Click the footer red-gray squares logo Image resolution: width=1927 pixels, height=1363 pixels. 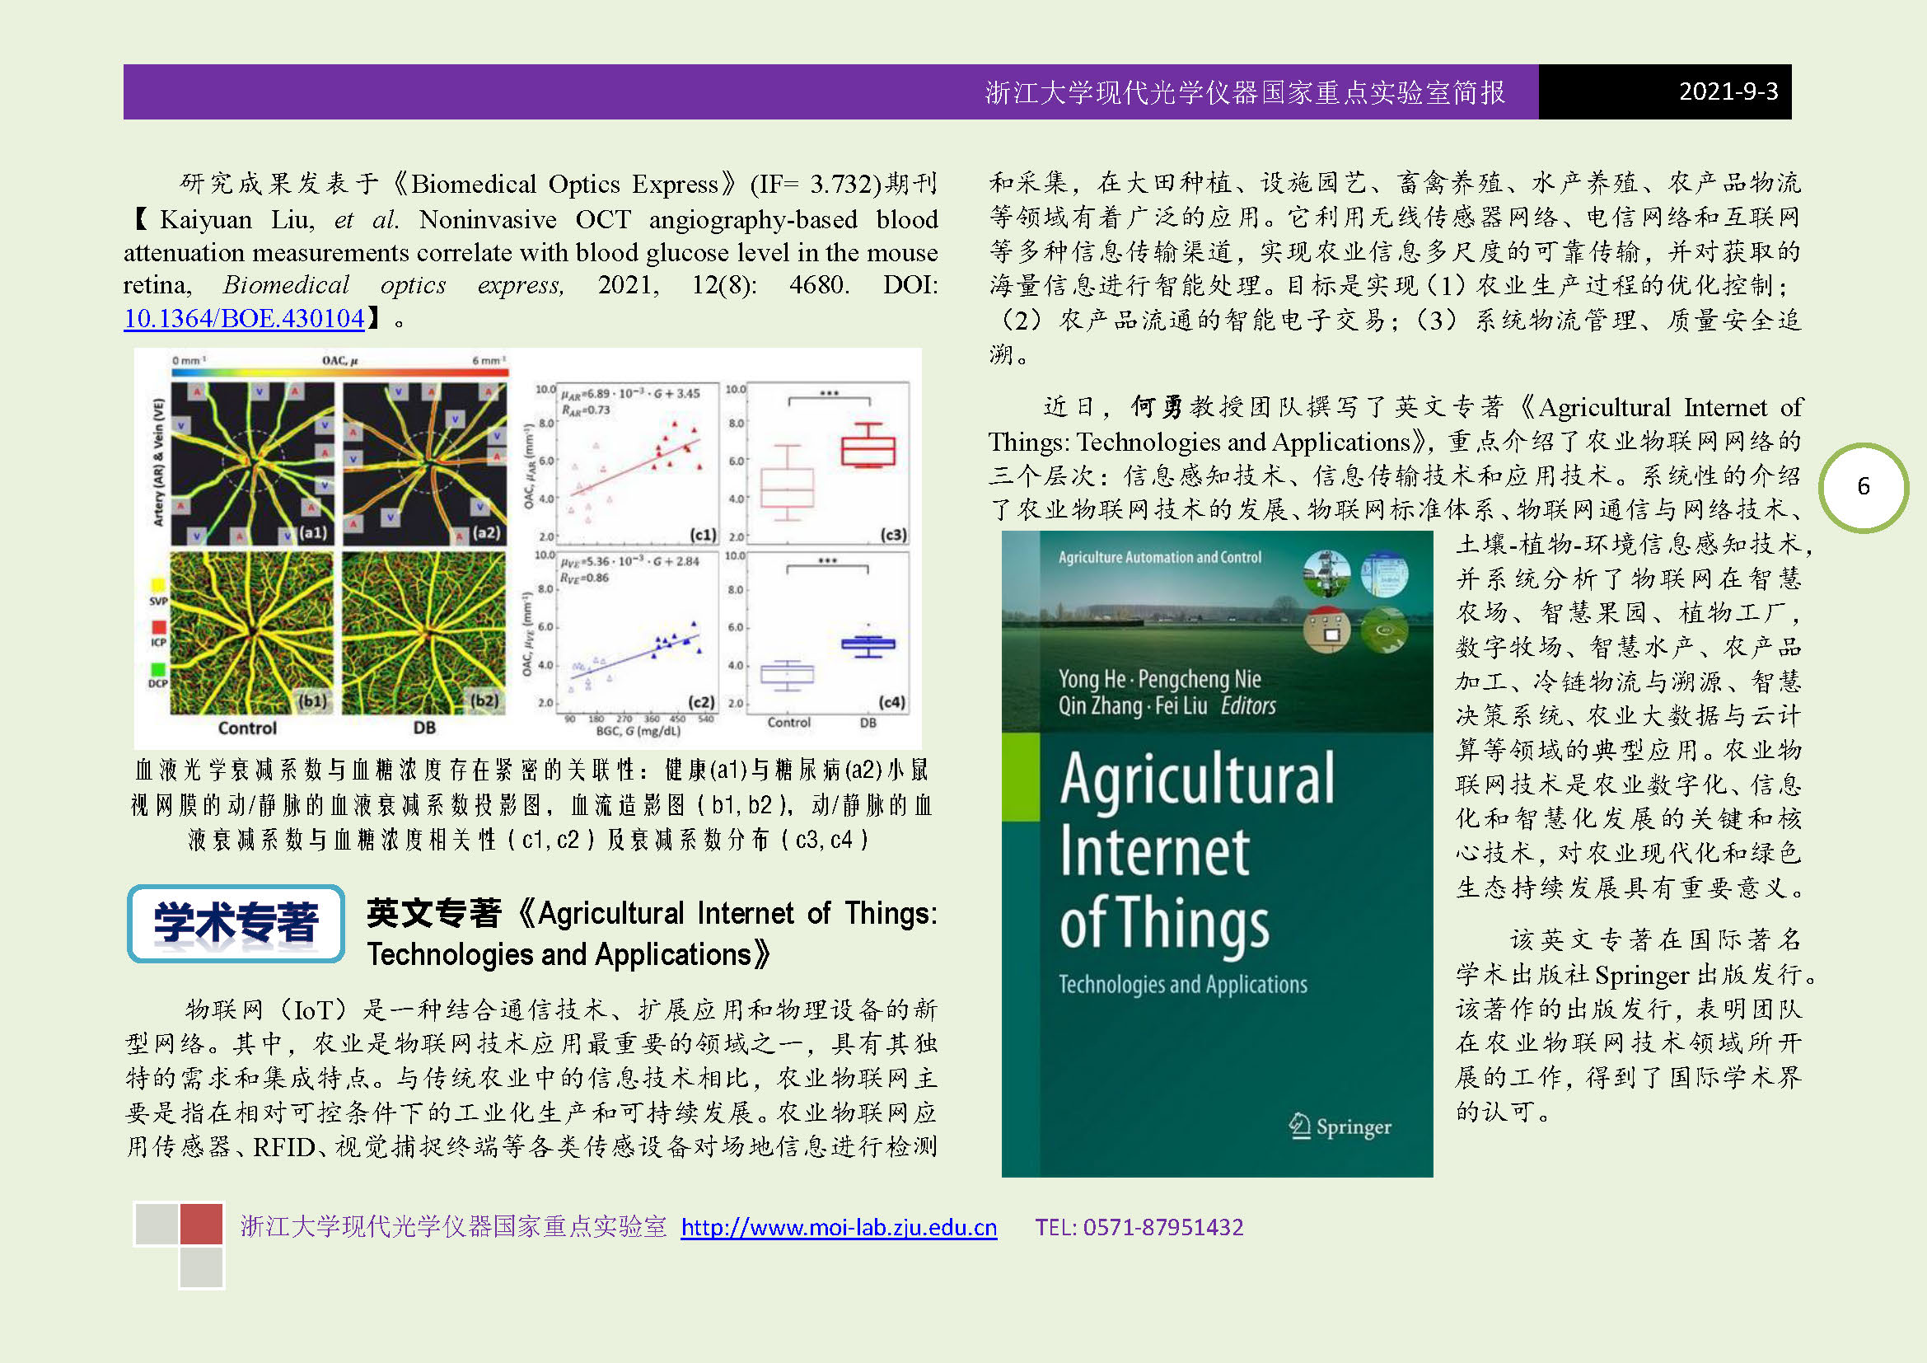tap(179, 1245)
